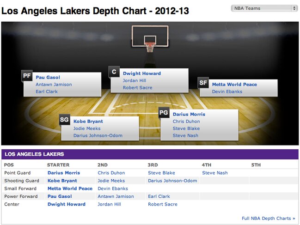Open Earl Clark in court PF card
The image size is (300, 225).
coord(47,91)
